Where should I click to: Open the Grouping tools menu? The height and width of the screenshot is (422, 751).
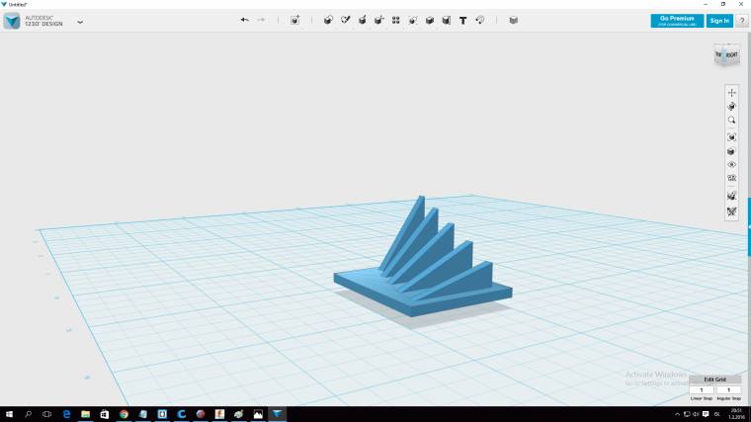pos(413,20)
